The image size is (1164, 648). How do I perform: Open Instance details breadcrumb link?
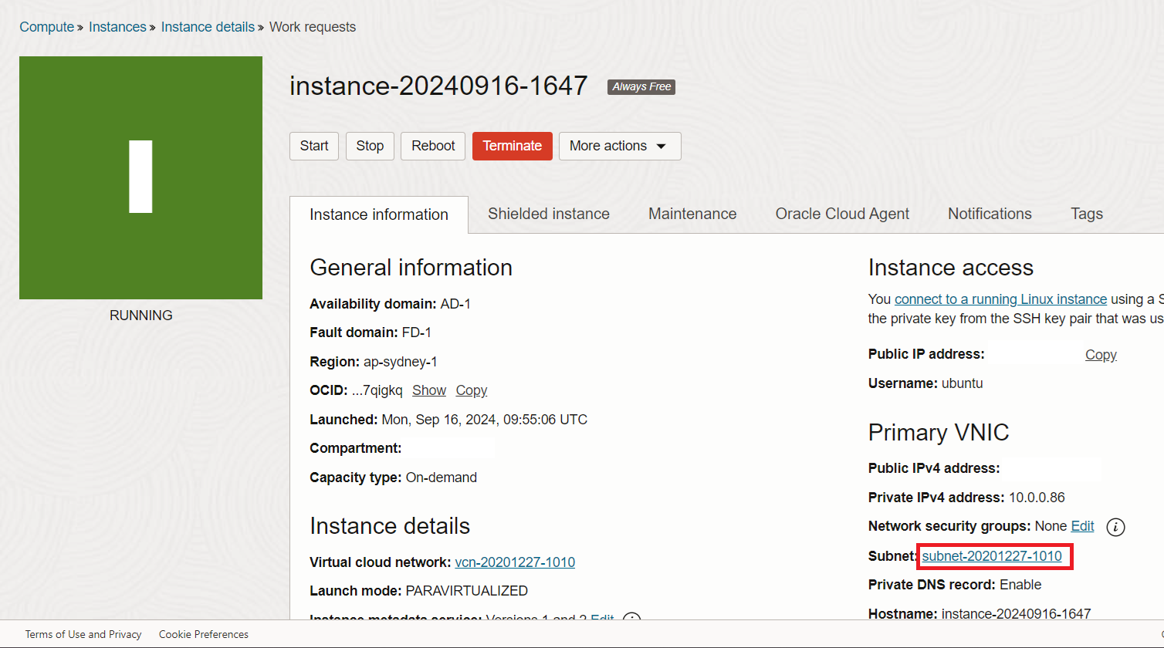[208, 27]
